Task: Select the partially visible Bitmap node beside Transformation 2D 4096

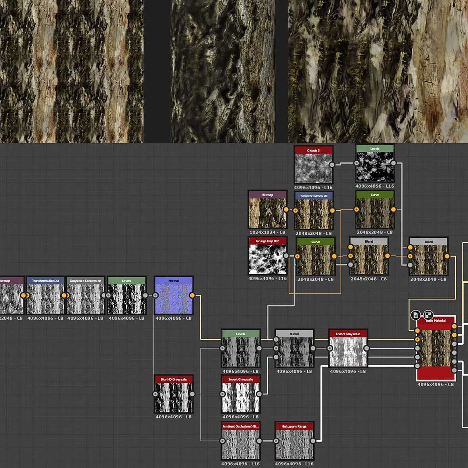Action: 12,295
